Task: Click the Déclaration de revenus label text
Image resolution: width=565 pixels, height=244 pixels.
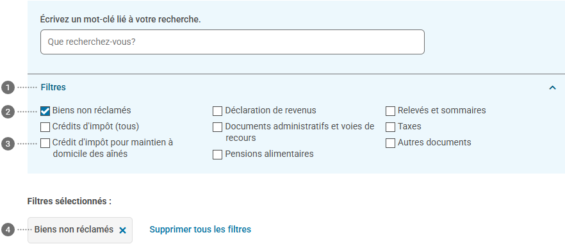Action: pyautogui.click(x=270, y=110)
